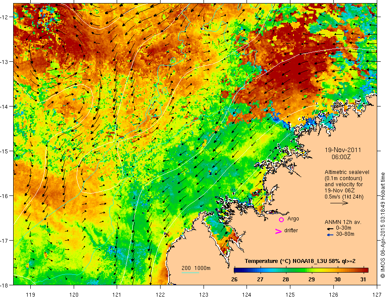Screen dimensions: 386x298
Task: Click the IMOS copyright timestamp text
Action: 382,225
